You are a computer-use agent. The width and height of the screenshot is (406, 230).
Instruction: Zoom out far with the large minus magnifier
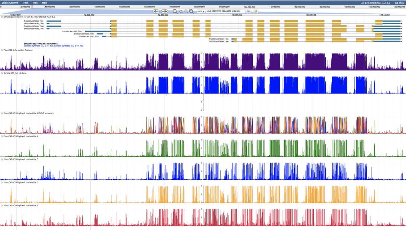(175, 11)
